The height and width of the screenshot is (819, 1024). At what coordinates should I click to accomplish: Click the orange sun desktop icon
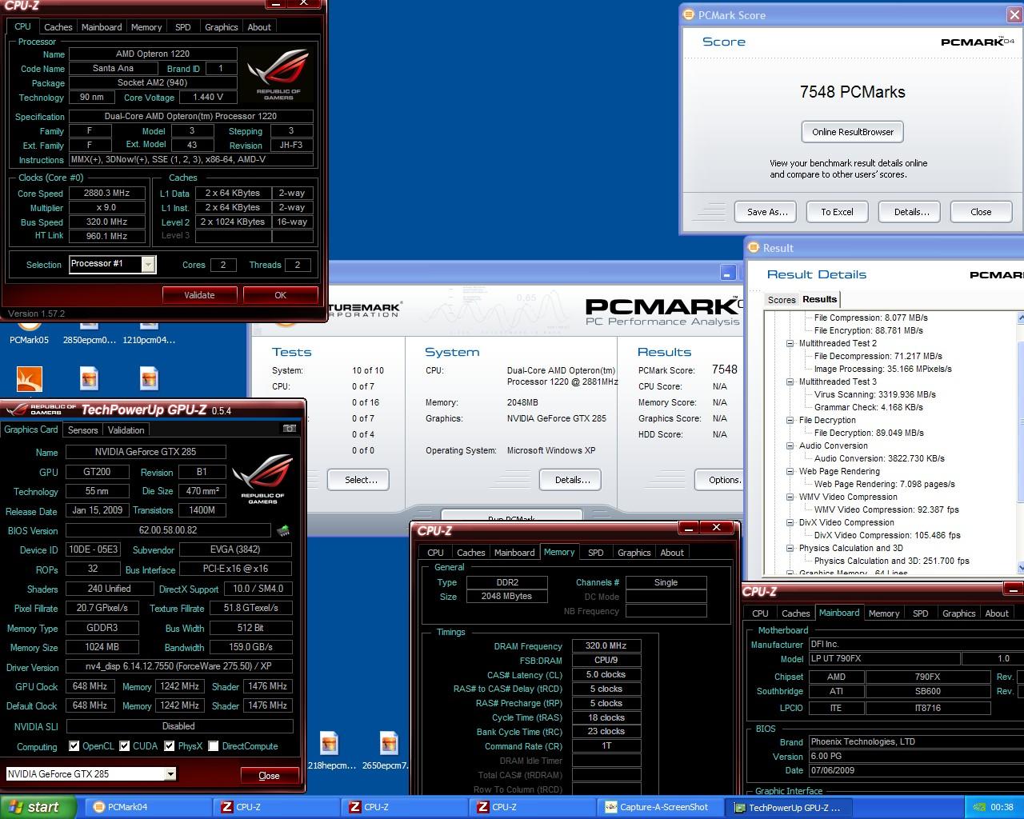pos(30,379)
